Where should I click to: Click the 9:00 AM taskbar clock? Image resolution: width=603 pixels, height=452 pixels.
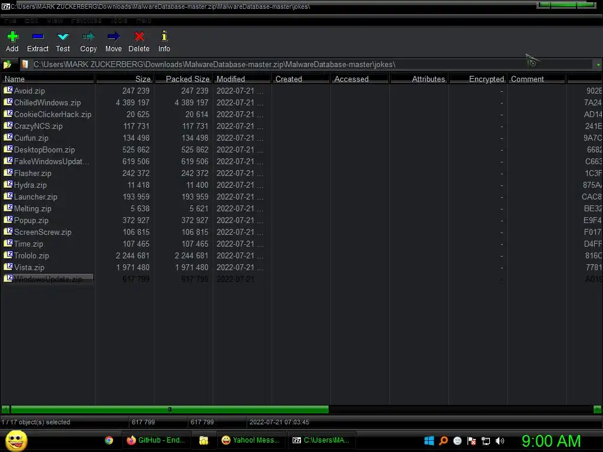tap(551, 441)
